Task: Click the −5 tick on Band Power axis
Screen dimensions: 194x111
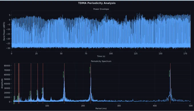Action: [9, 25]
